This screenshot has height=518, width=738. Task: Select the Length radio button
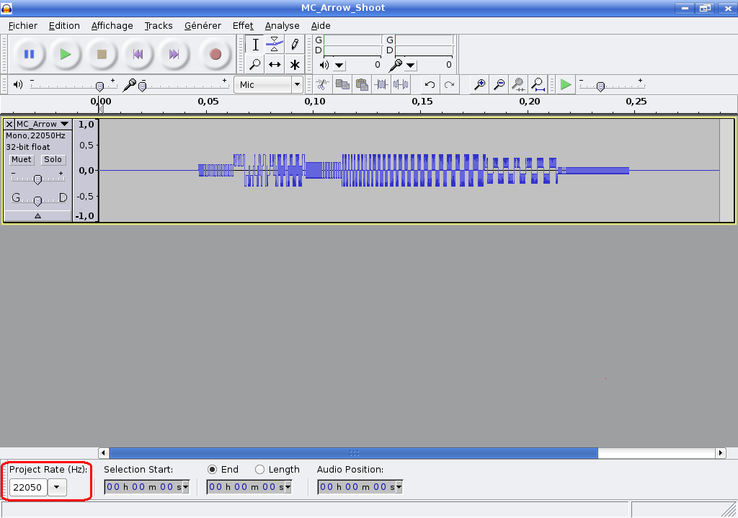(258, 469)
